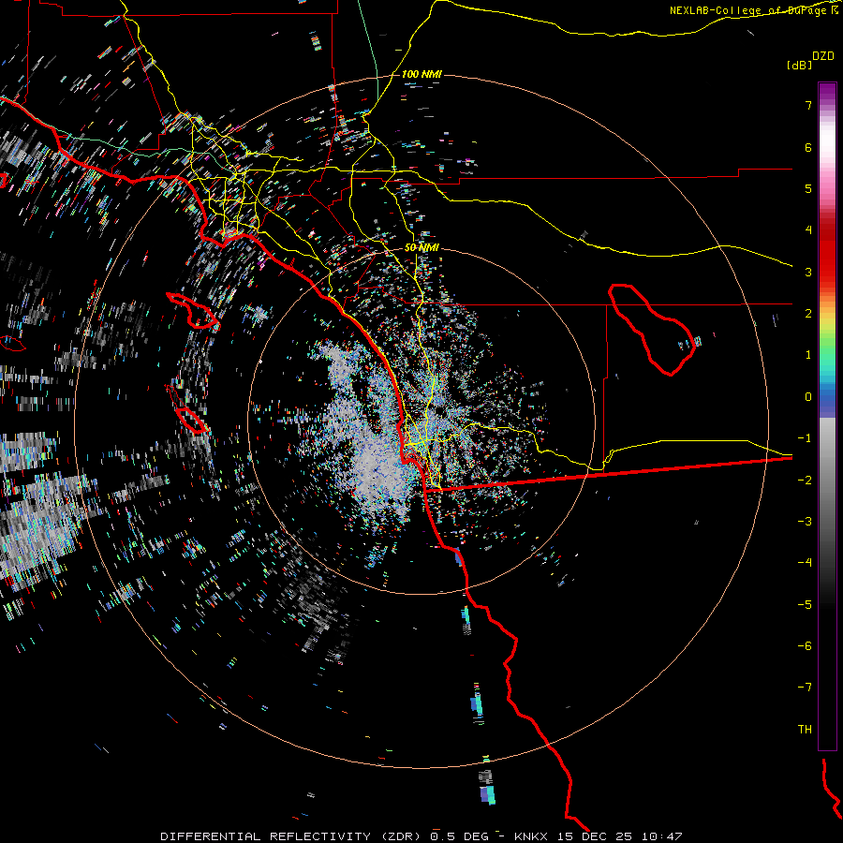Click the 3 value on the color scale
Image resolution: width=843 pixels, height=843 pixels.
[808, 272]
